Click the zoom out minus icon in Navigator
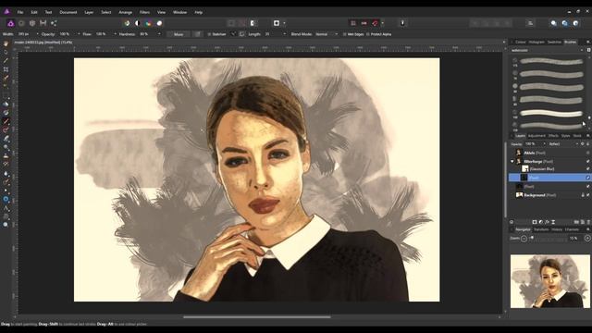This screenshot has height=333, width=592. 524,239
